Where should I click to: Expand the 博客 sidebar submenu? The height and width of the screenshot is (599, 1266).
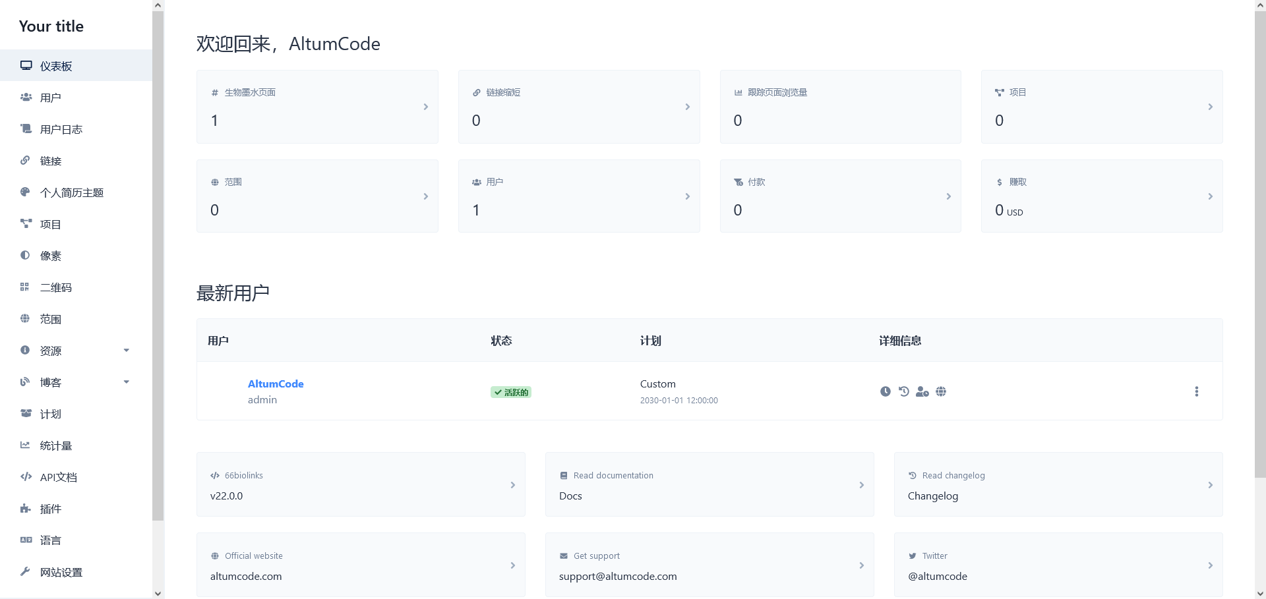(126, 382)
